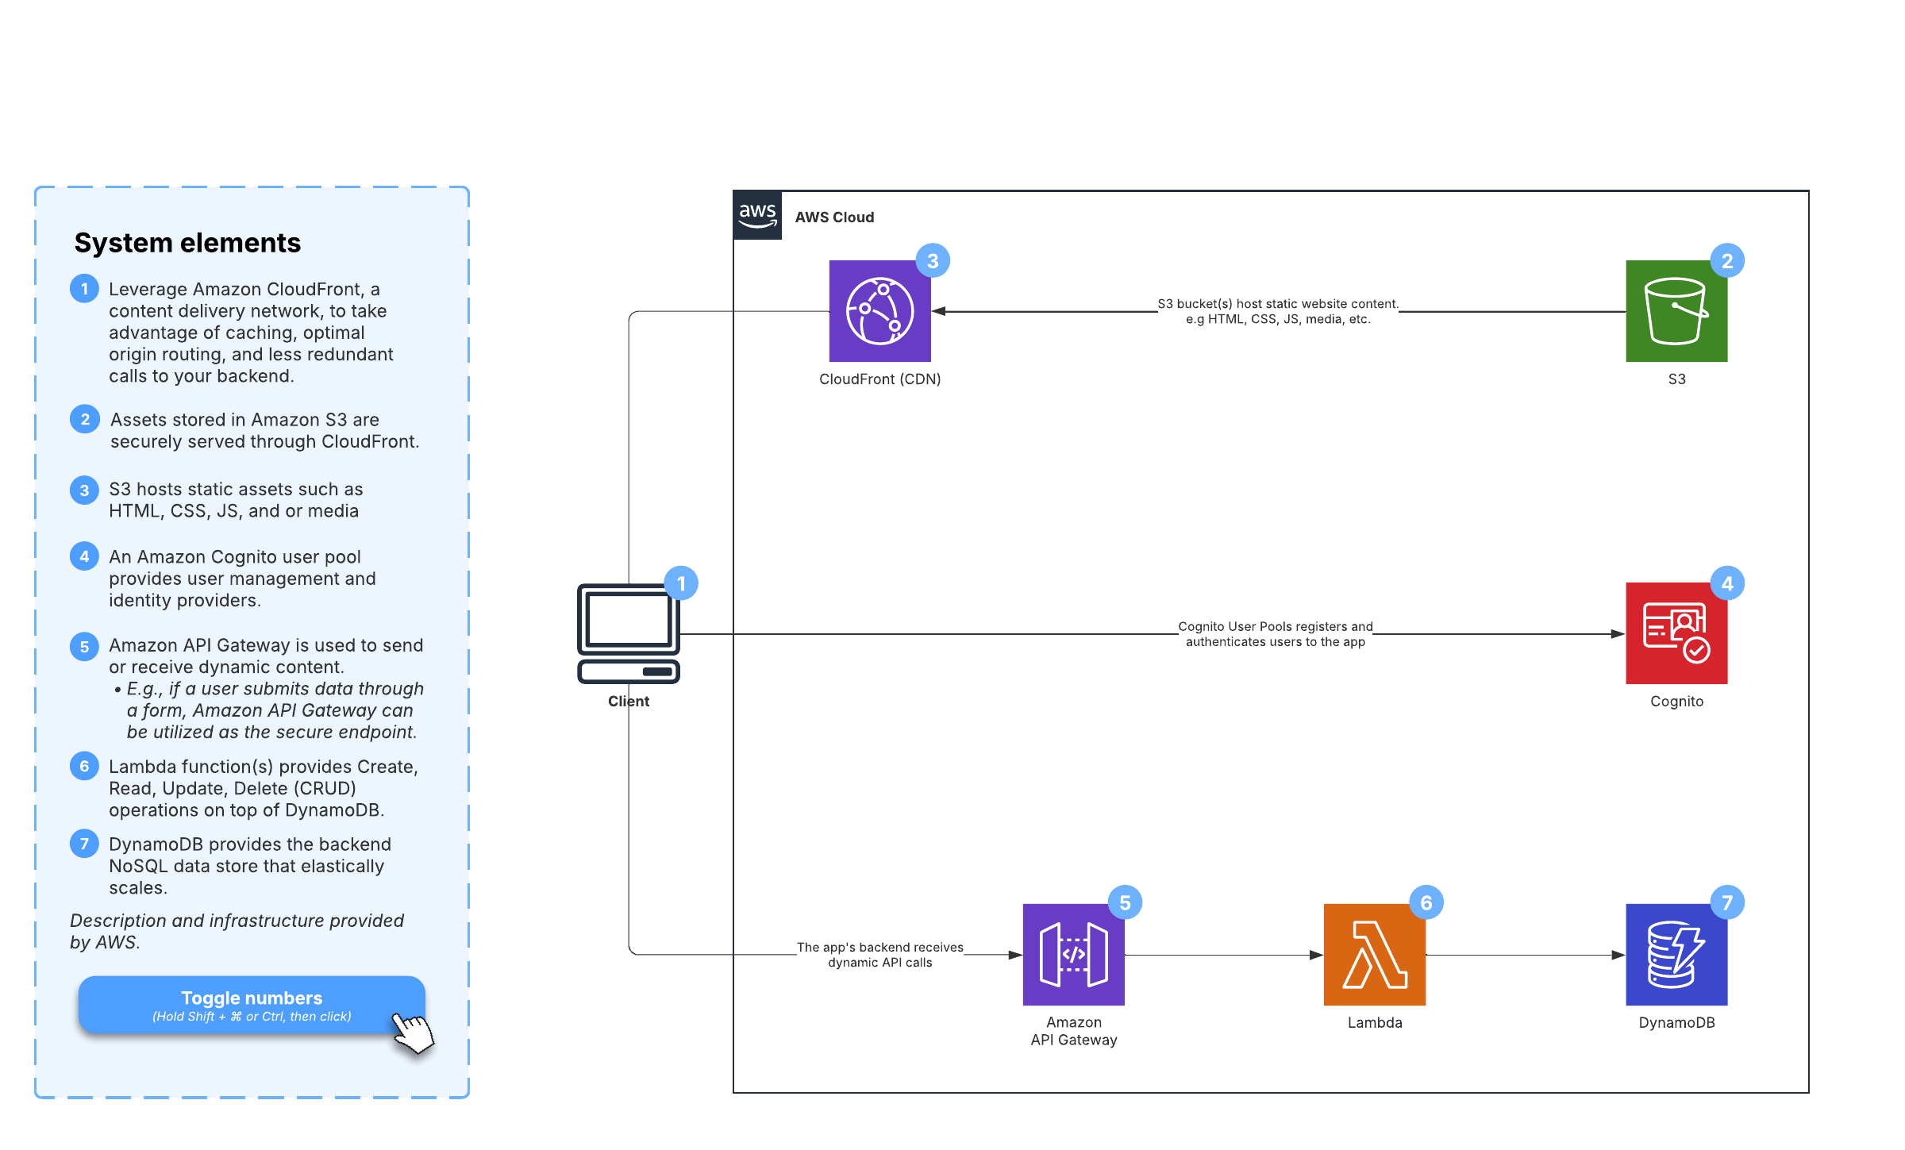Click the red Cognito service icon

1676,633
